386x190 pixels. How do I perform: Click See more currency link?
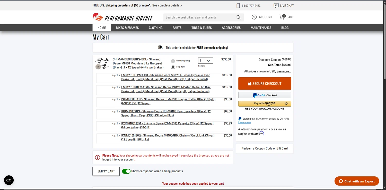[284, 71]
